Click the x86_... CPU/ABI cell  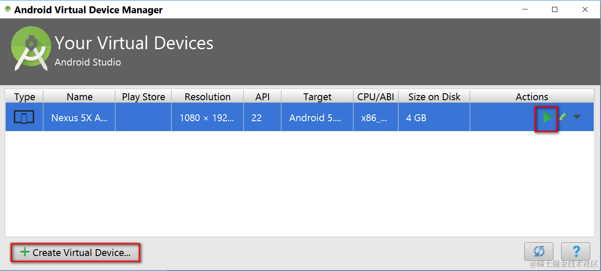(x=376, y=117)
